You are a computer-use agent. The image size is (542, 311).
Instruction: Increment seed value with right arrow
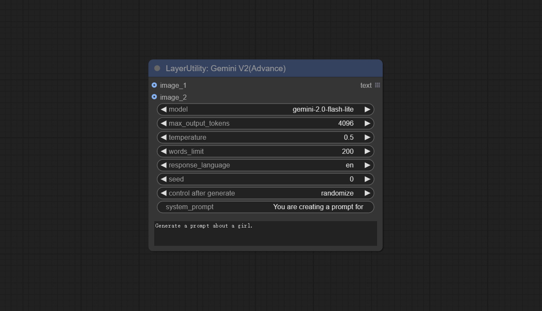tap(367, 179)
